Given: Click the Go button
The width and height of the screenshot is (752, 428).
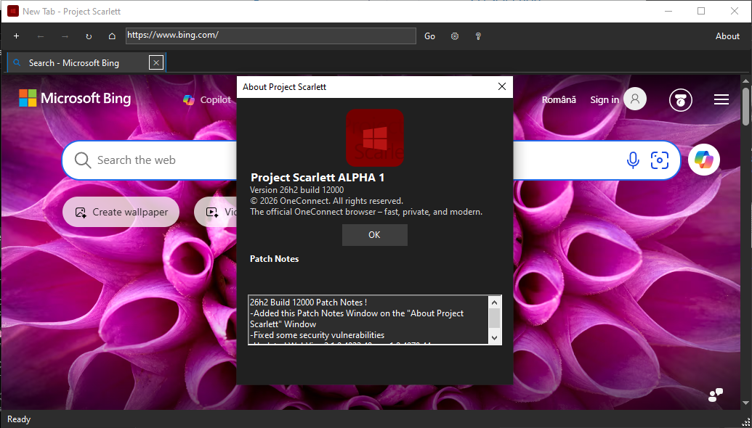Looking at the screenshot, I should pos(429,36).
